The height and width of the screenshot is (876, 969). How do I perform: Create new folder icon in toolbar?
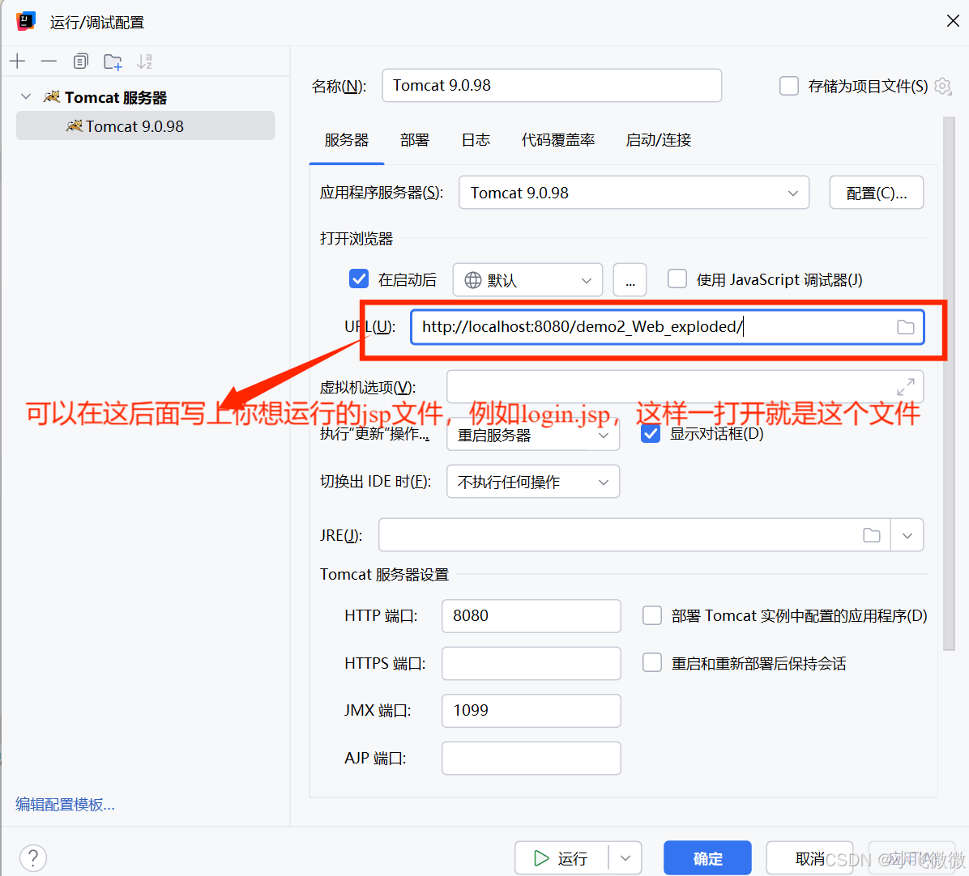tap(113, 62)
